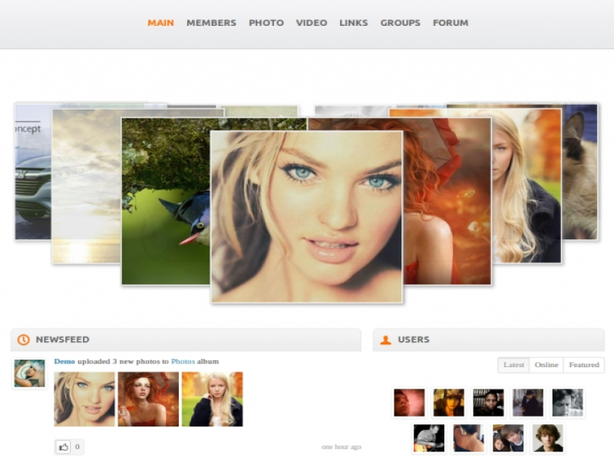Navigate to the Forum page
The image size is (614, 460).
(451, 23)
